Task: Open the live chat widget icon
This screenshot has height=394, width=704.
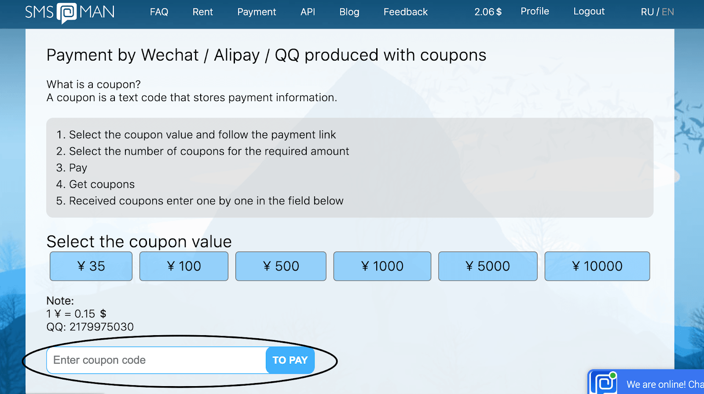Action: 605,383
